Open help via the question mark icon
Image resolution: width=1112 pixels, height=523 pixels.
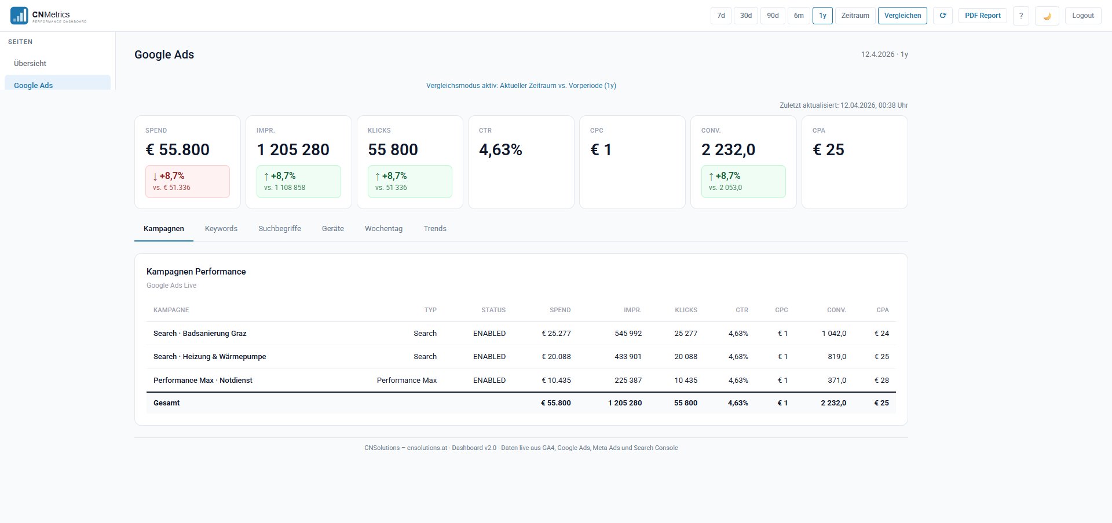pos(1020,16)
